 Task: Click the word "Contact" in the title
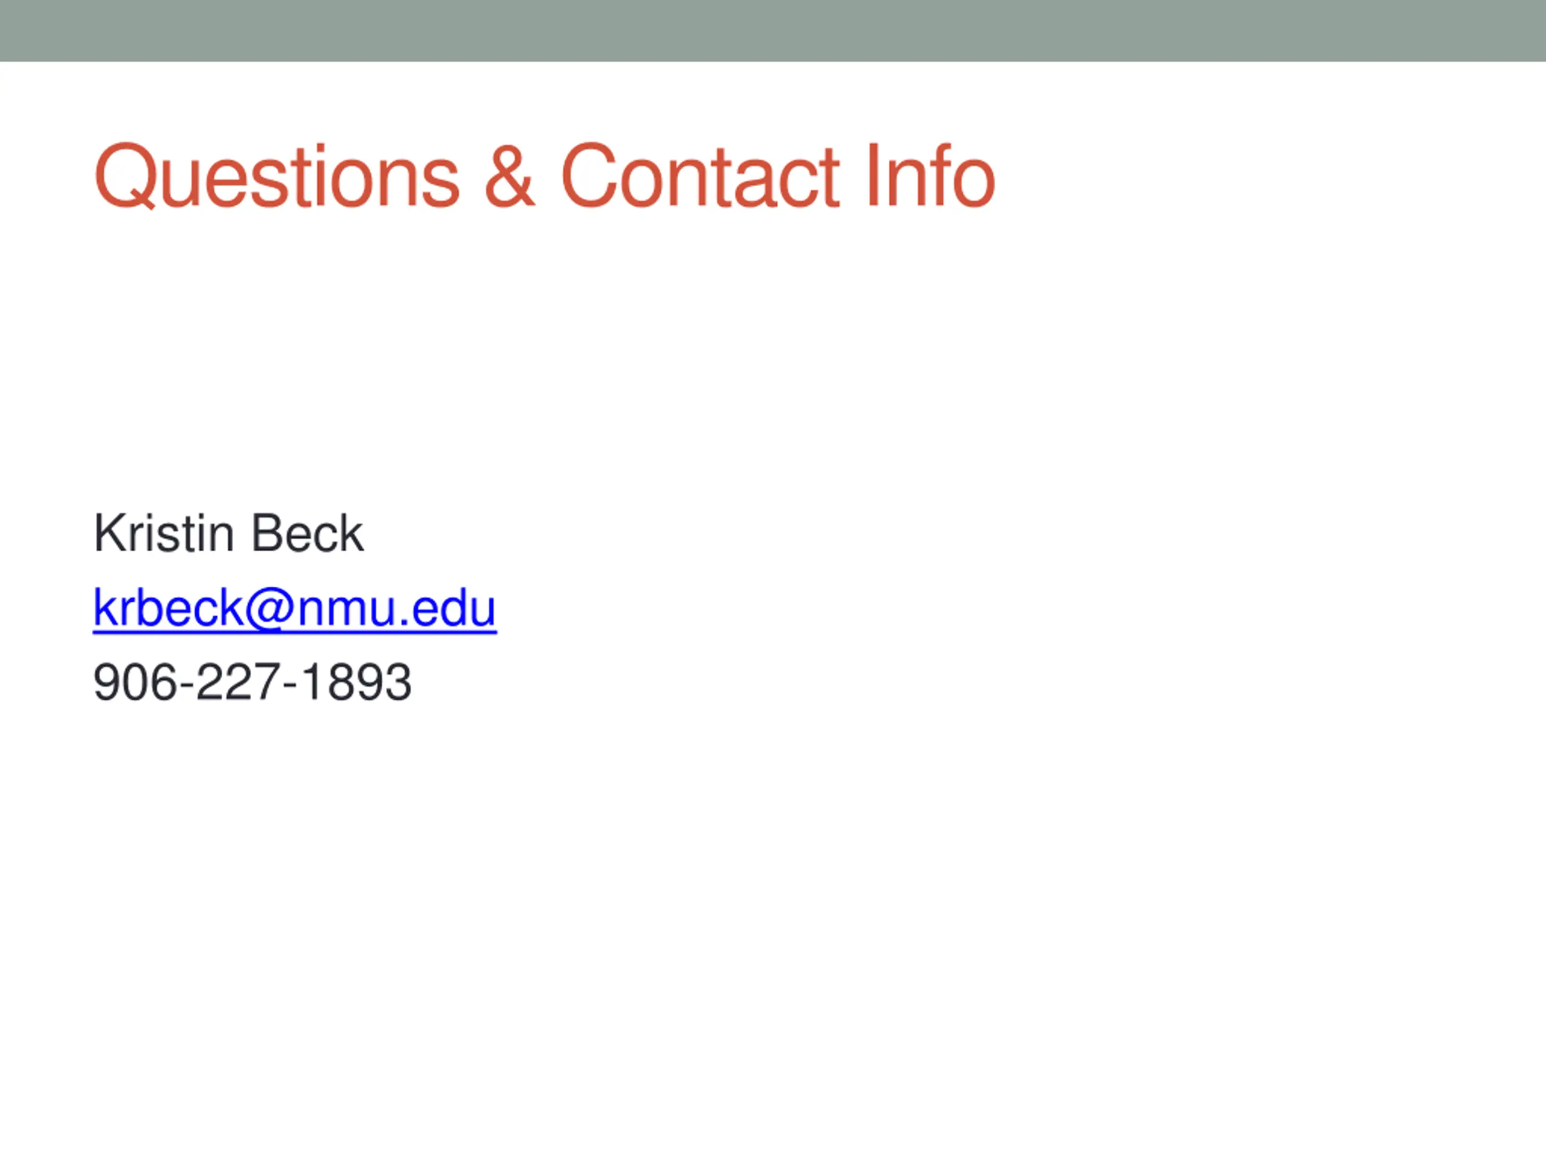click(x=699, y=176)
